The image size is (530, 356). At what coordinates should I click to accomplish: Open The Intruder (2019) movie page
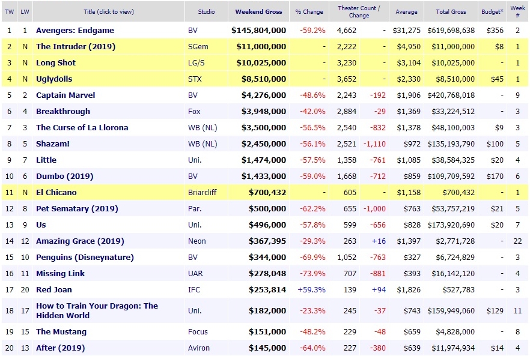click(76, 47)
